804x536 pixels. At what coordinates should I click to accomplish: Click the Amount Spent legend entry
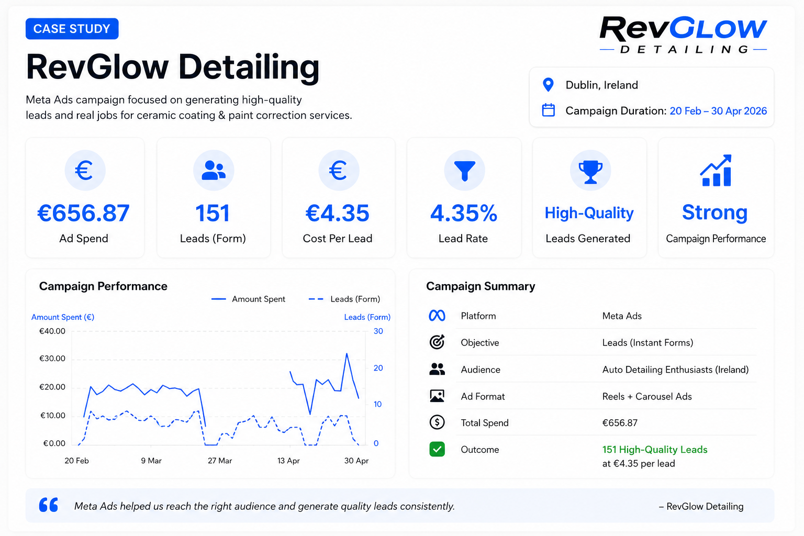[x=248, y=299]
